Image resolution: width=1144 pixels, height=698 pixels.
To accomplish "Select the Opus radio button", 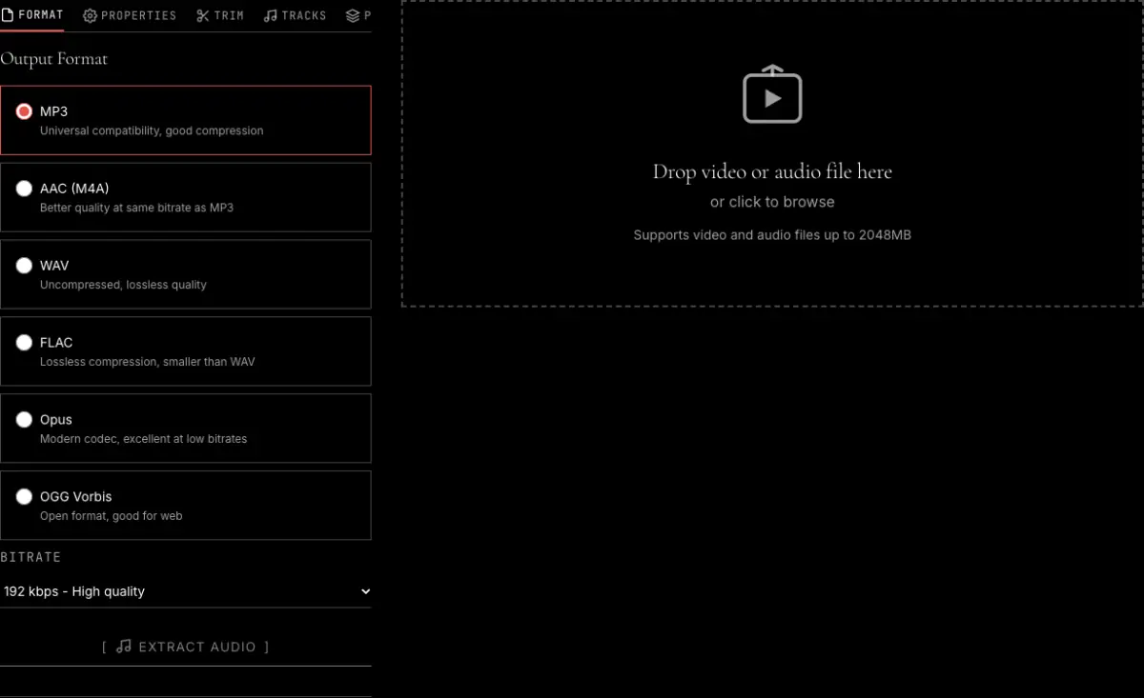I will (24, 420).
